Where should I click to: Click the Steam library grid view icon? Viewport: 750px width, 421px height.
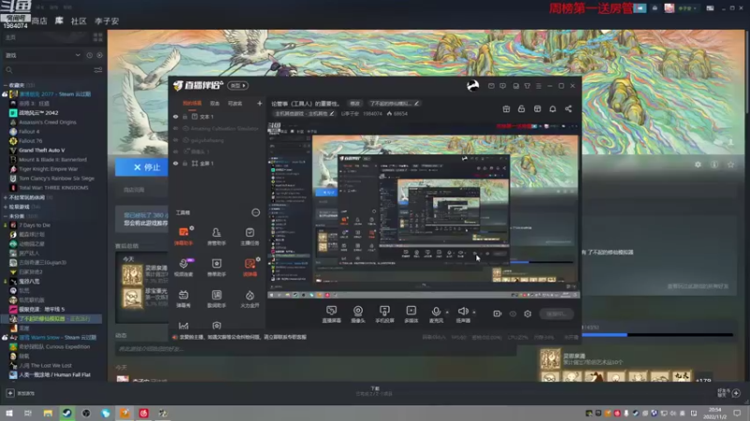[x=98, y=36]
